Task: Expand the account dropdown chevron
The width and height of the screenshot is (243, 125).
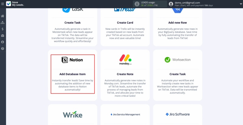Action: coord(241,4)
